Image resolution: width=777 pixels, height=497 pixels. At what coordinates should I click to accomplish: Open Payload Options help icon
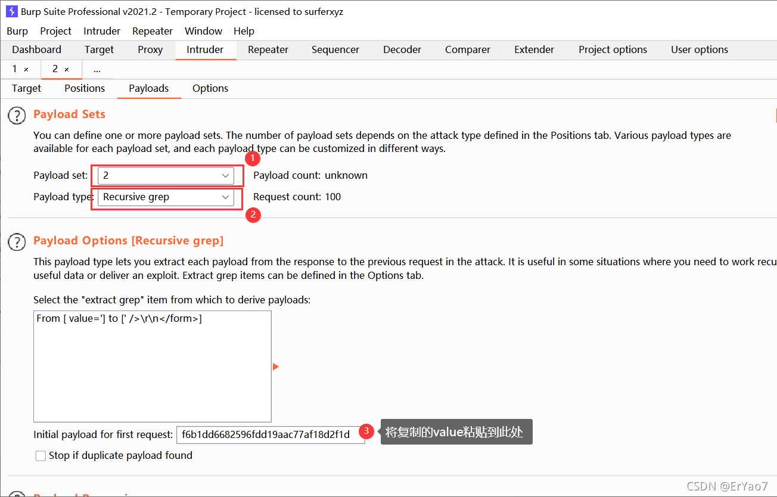click(17, 242)
